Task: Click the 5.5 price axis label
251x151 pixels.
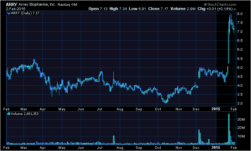Action: [240, 59]
